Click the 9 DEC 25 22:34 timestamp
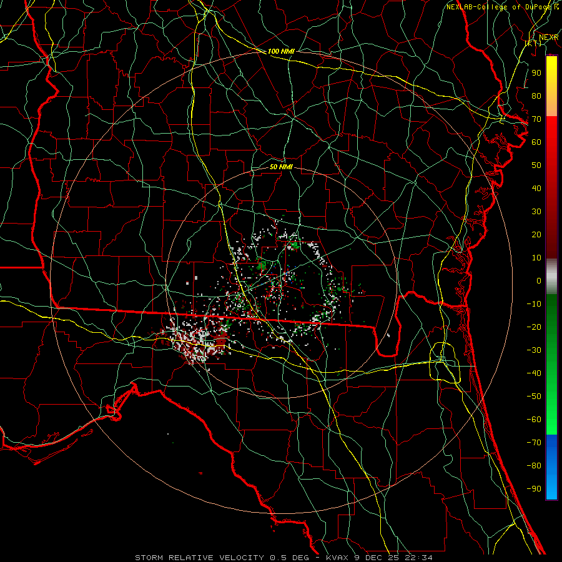Image resolution: width=562 pixels, height=562 pixels. pyautogui.click(x=393, y=558)
